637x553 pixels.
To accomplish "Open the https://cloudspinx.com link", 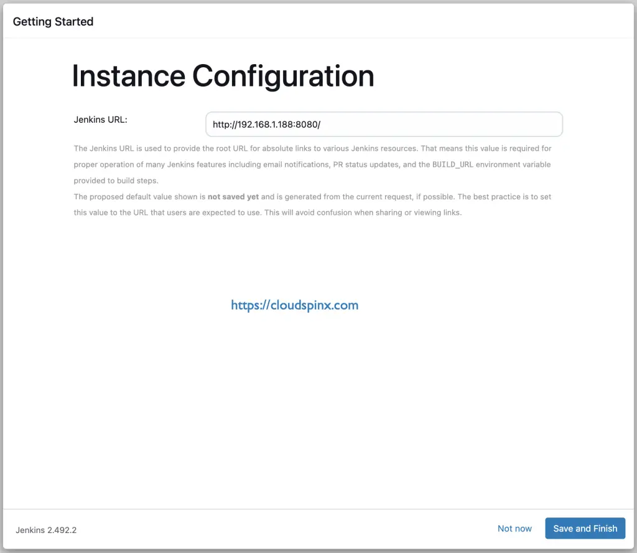I will tap(294, 305).
